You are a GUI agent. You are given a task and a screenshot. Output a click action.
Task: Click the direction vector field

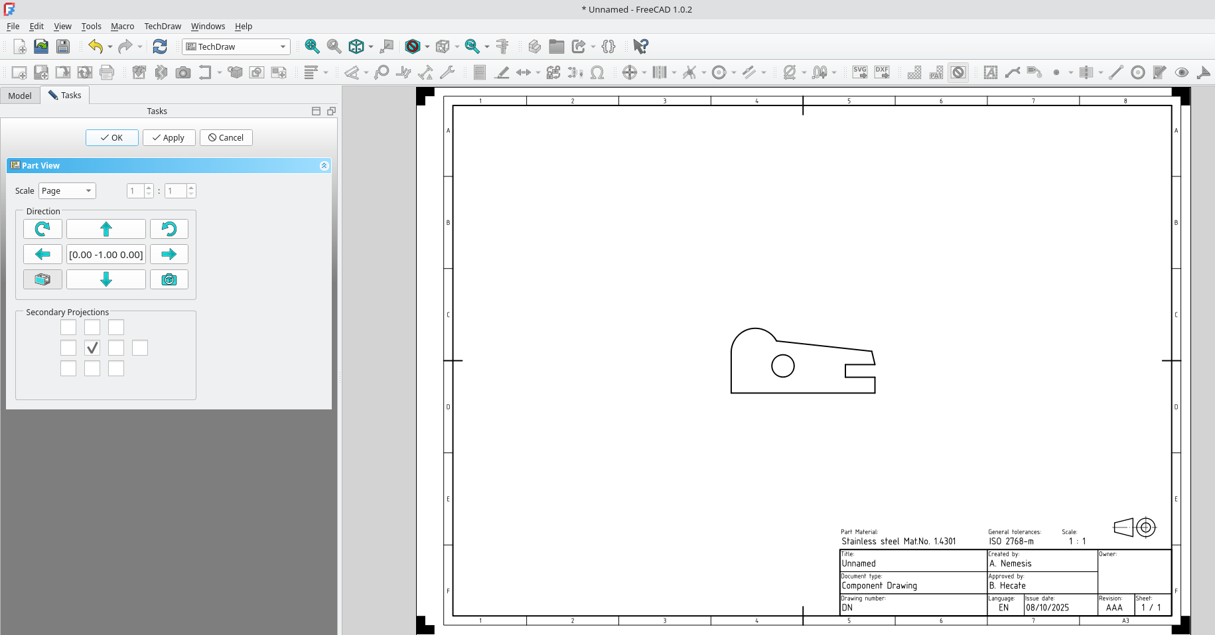pos(106,254)
